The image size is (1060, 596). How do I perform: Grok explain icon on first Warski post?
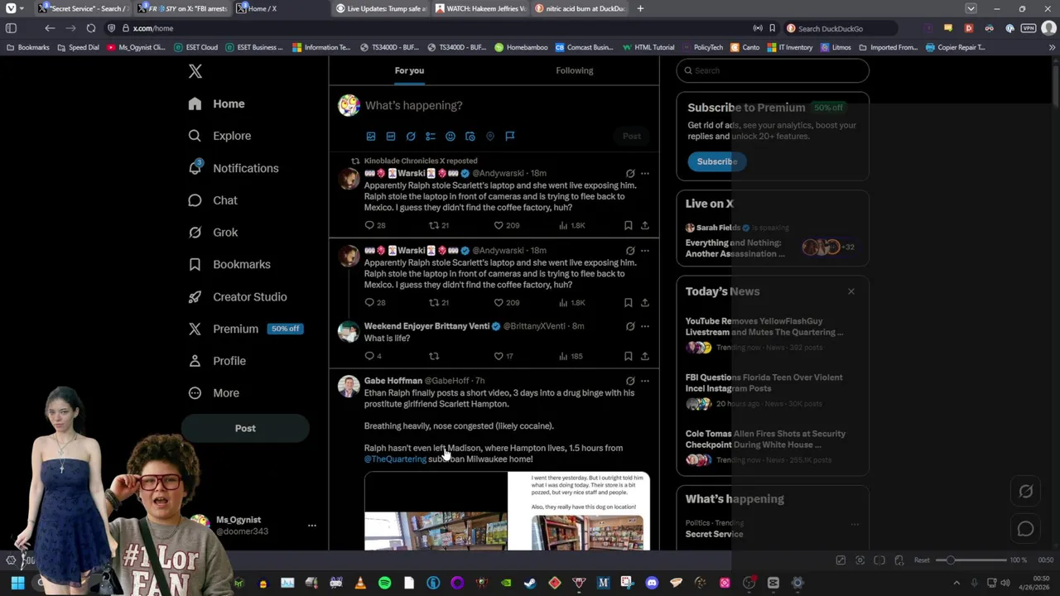(x=630, y=174)
